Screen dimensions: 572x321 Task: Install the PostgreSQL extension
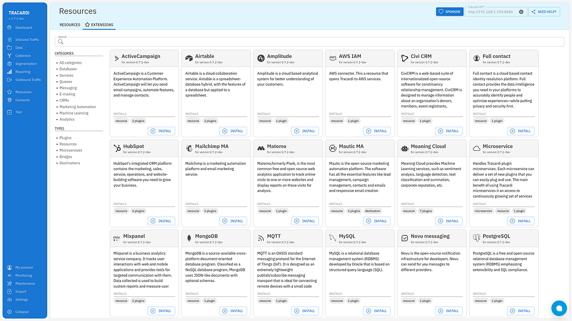coord(521,311)
